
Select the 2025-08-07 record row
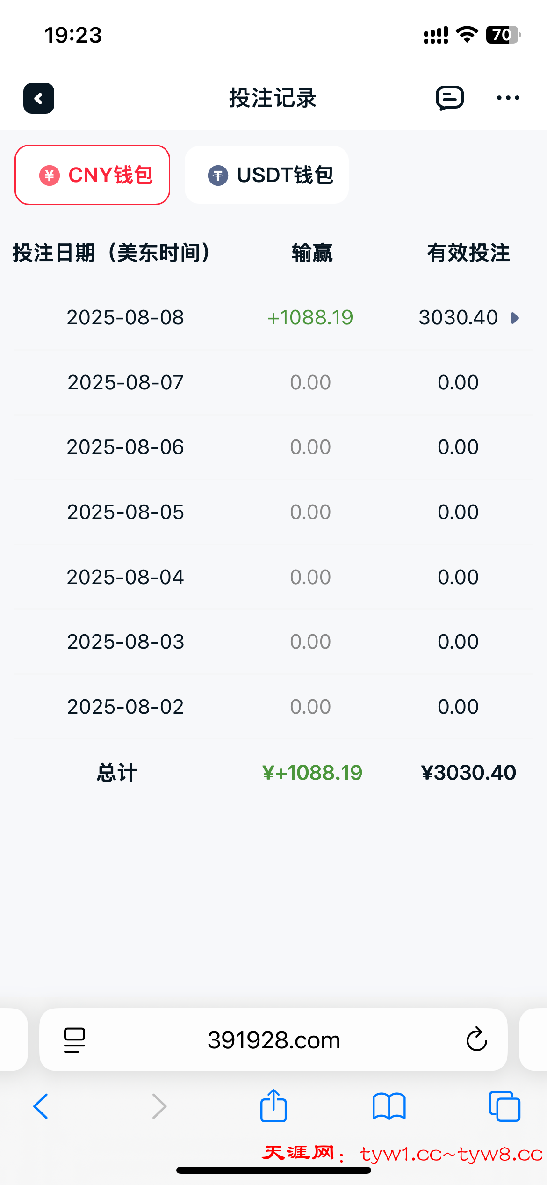pos(125,382)
